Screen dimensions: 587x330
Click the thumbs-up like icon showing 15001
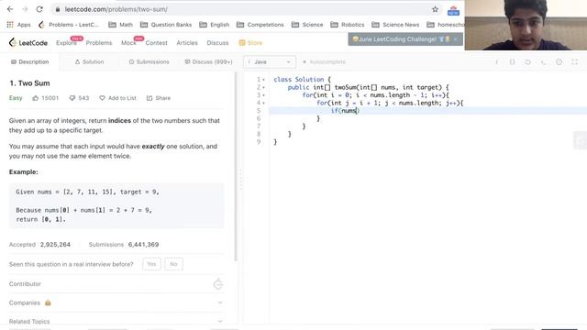point(36,98)
